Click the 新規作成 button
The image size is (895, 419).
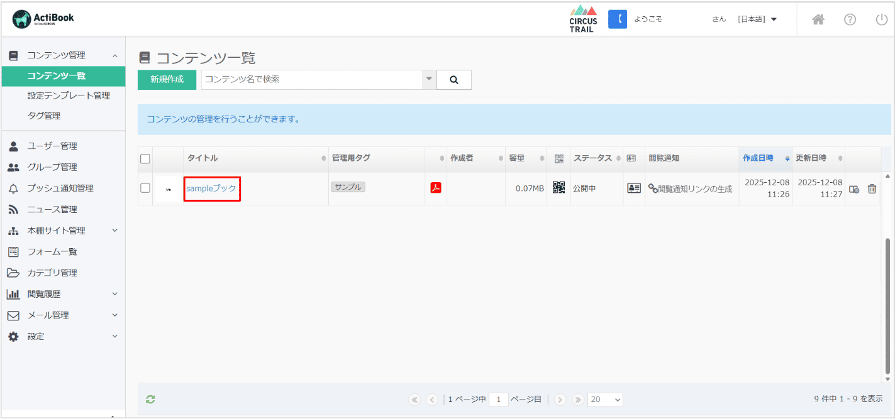click(167, 80)
